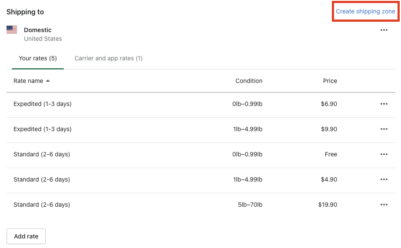Open options for the $6.90 Expedited rate
The image size is (401, 248).
[x=384, y=104]
